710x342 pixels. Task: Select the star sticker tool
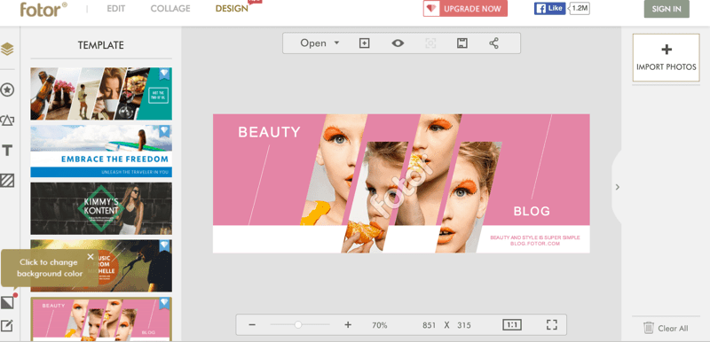click(7, 89)
